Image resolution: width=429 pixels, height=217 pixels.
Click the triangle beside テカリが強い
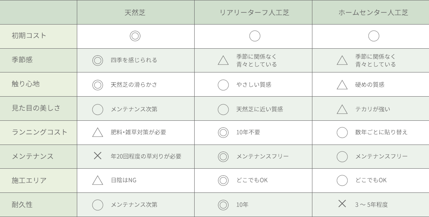pos(342,109)
